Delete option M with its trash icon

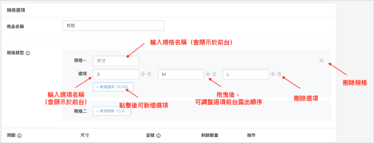tap(214, 74)
